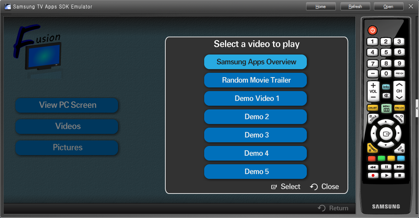Click the rewind key on remote
Image resolution: width=419 pixels, height=218 pixels.
point(373,167)
